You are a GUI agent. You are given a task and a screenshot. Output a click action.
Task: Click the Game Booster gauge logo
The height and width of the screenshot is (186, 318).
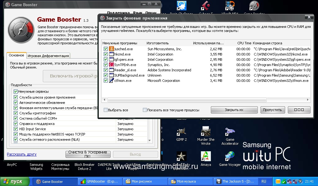tap(21, 30)
